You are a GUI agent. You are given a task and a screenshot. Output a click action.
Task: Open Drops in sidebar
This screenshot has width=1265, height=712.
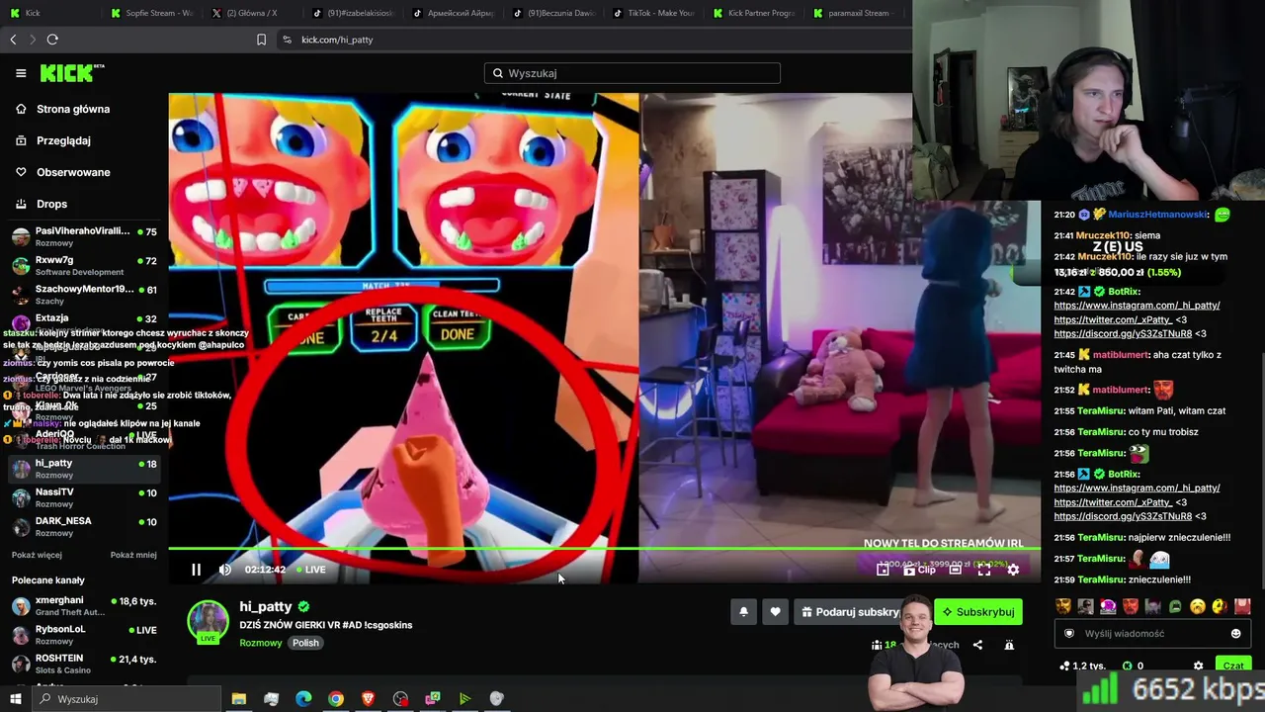click(x=84, y=204)
